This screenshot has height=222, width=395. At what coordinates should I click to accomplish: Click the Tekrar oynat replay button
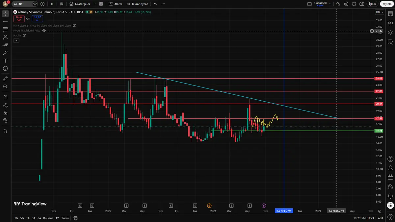pyautogui.click(x=137, y=4)
